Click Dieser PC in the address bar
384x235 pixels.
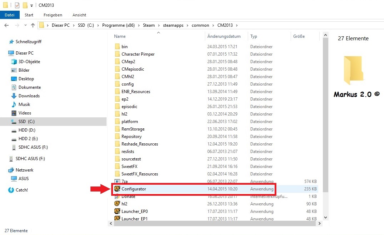[x=61, y=25]
